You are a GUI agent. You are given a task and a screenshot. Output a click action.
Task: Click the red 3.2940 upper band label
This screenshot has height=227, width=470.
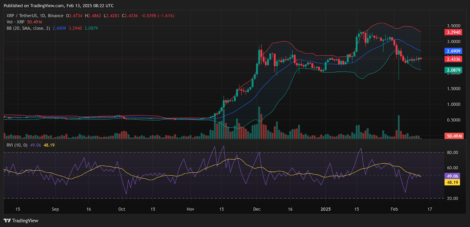click(453, 32)
